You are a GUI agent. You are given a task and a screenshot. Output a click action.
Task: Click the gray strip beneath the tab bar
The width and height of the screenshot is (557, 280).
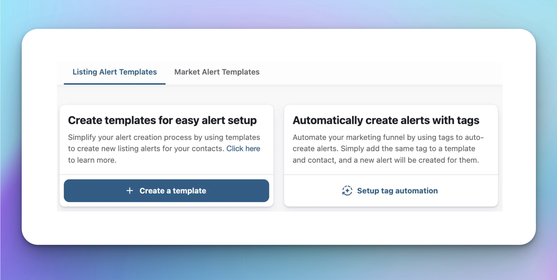click(x=280, y=94)
